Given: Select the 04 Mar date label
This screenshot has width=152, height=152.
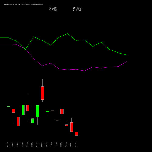Looking at the screenshot, I should pyautogui.click(x=27, y=144).
